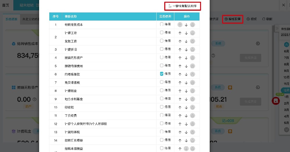
Task: Tick 停用 checkbox for 计提折旧
Action: 162,49
